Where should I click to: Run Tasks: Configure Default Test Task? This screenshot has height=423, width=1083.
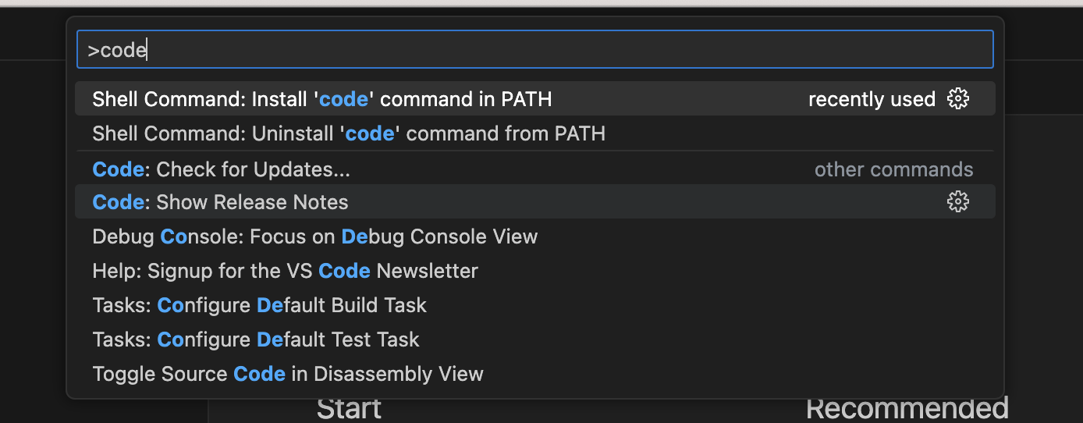(x=534, y=339)
